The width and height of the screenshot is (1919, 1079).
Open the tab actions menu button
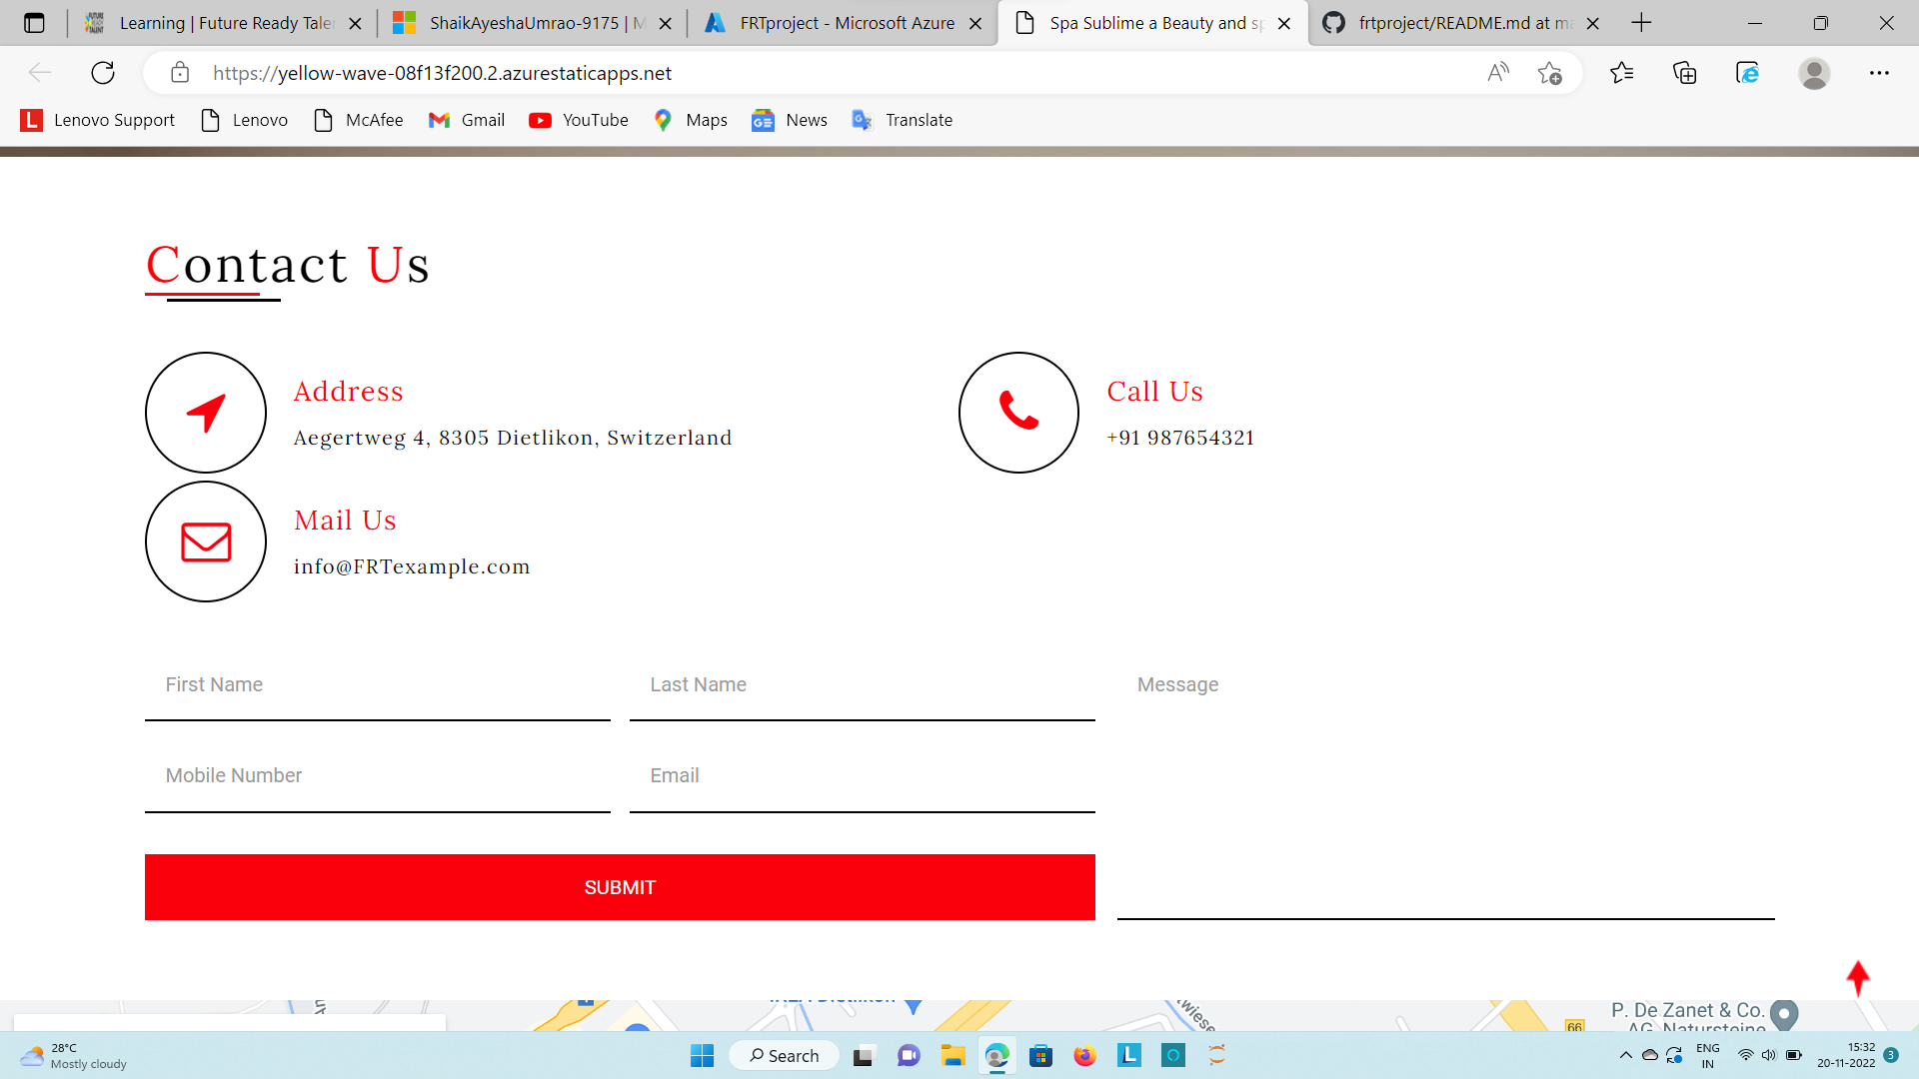pos(34,23)
